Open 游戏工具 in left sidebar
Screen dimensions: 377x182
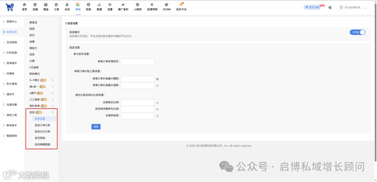coord(12,115)
